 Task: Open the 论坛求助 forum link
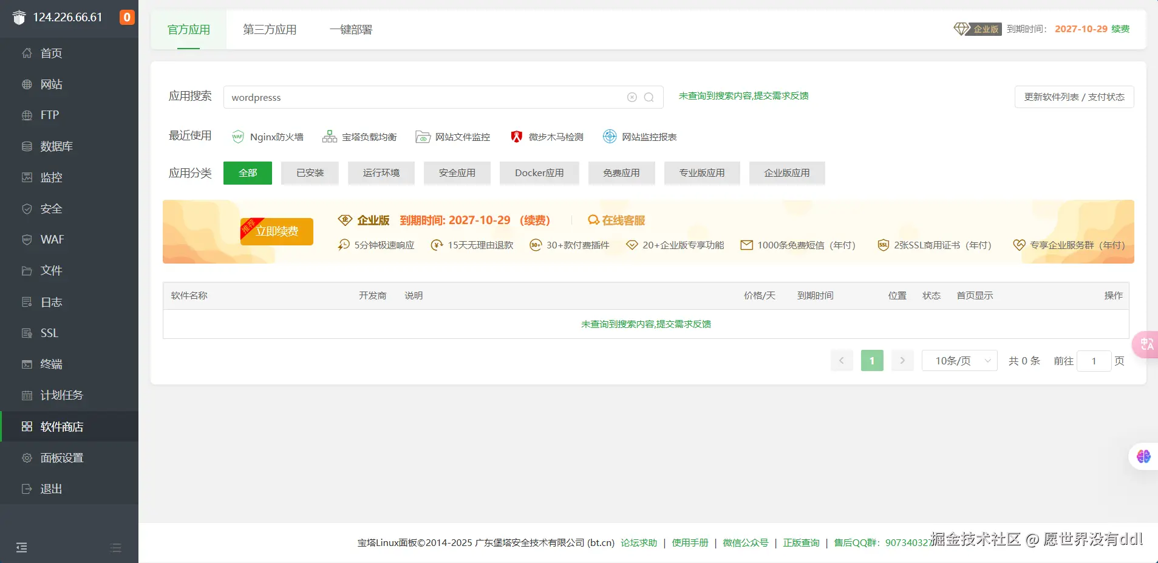(x=639, y=543)
